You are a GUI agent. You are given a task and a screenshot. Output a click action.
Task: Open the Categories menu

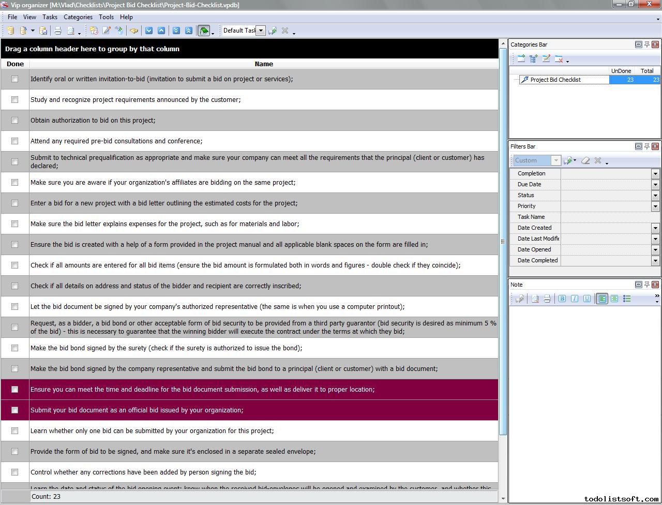pyautogui.click(x=78, y=17)
